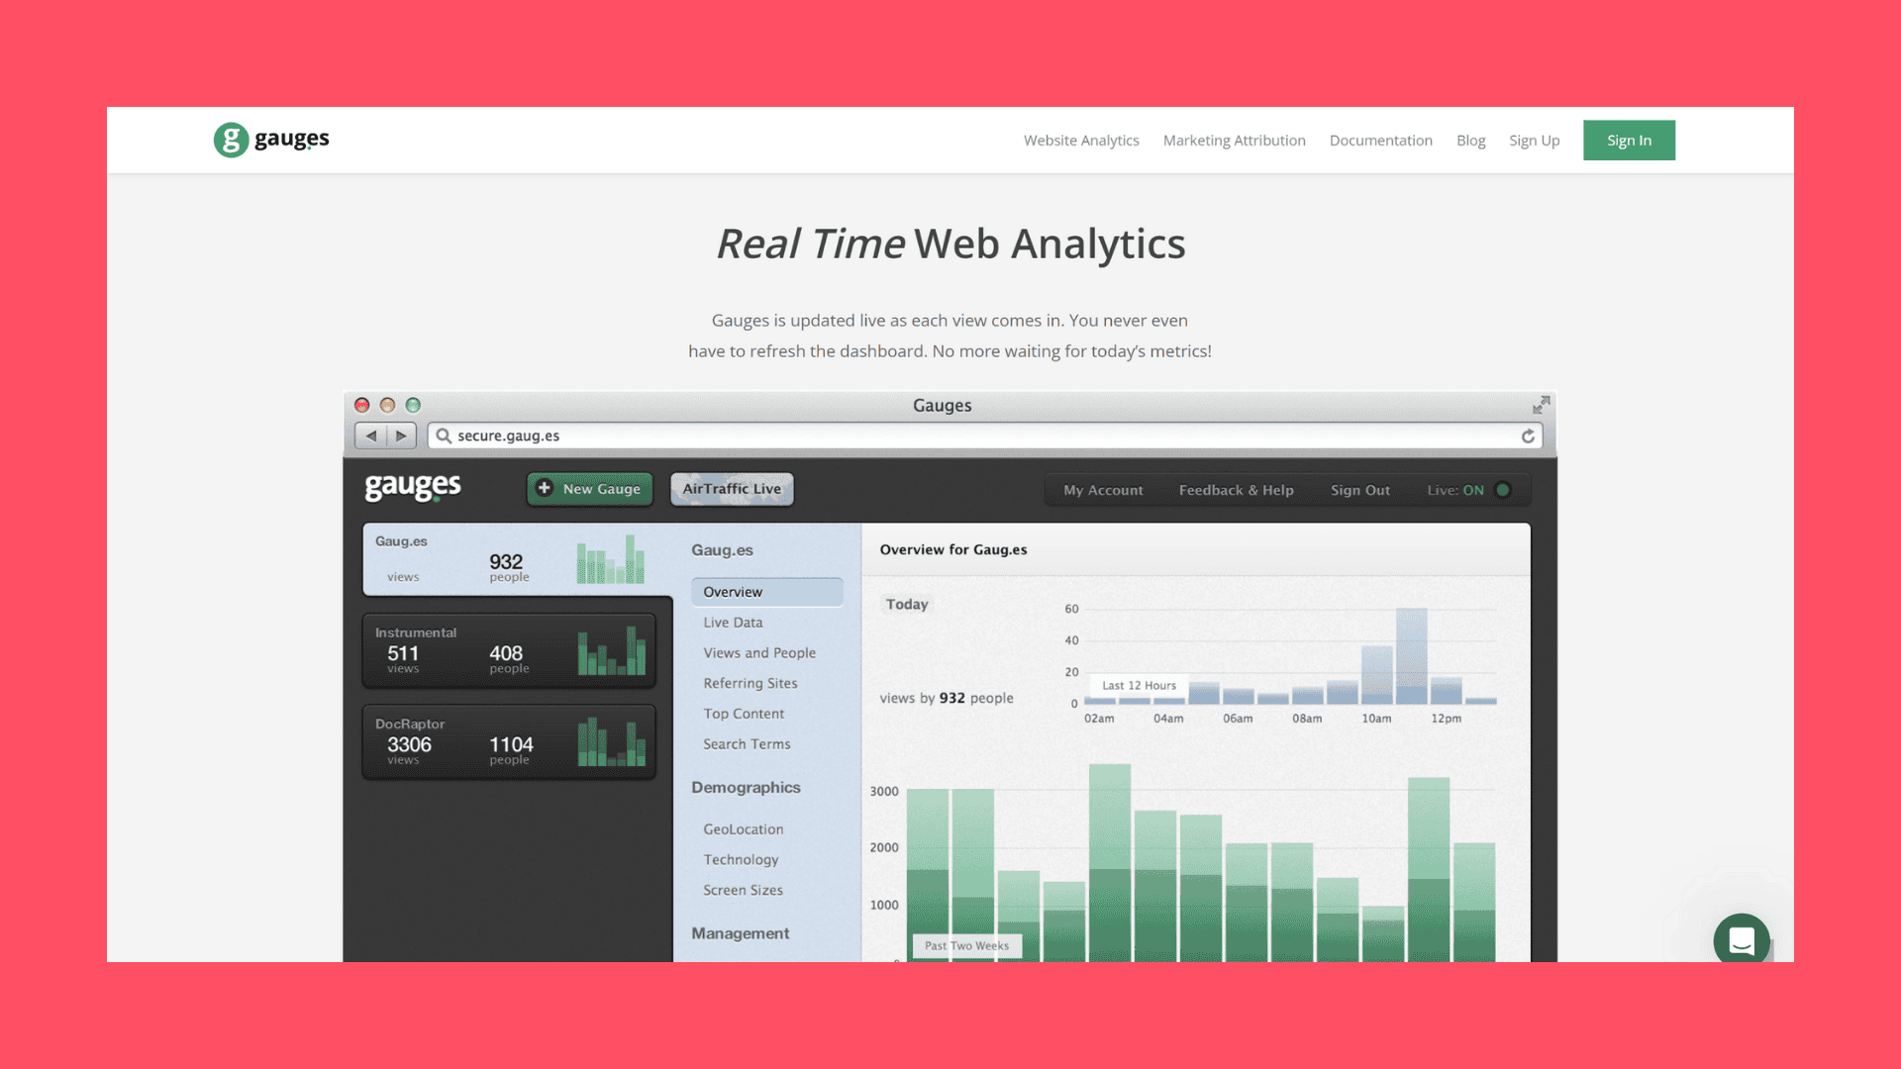The height and width of the screenshot is (1069, 1901).
Task: Click the Last 12 Hours chart label
Action: pos(1139,685)
